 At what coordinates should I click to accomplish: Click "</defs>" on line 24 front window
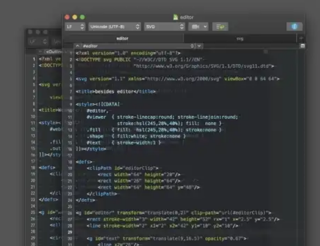tap(85, 200)
